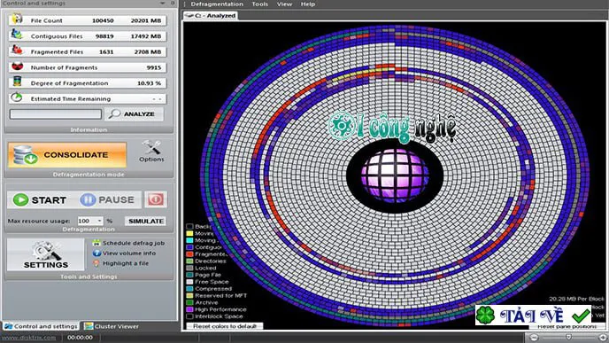609x343 pixels.
Task: Pause defragmentation with the PAUSE button
Action: 107,200
